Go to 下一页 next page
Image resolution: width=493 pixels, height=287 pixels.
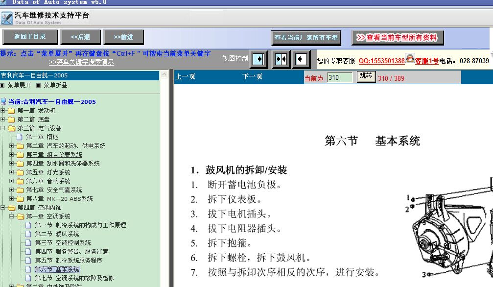252,76
